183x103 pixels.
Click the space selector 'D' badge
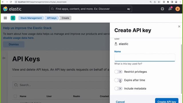tap(13, 18)
